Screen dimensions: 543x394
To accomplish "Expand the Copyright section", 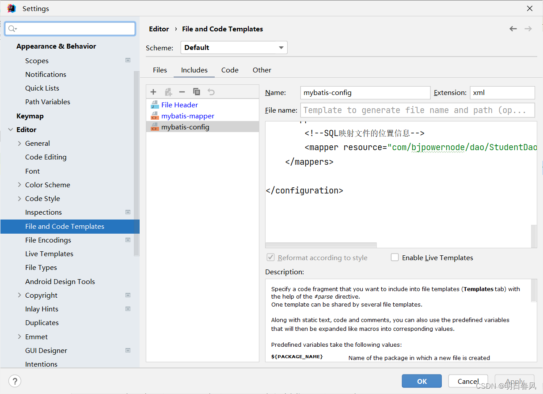I will click(x=19, y=295).
